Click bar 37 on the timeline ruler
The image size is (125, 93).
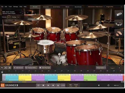click(x=62, y=71)
